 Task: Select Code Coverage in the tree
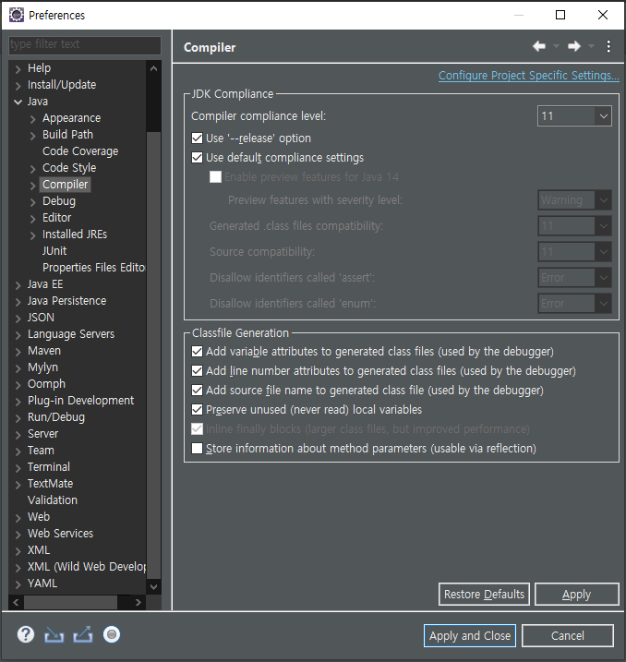click(80, 151)
